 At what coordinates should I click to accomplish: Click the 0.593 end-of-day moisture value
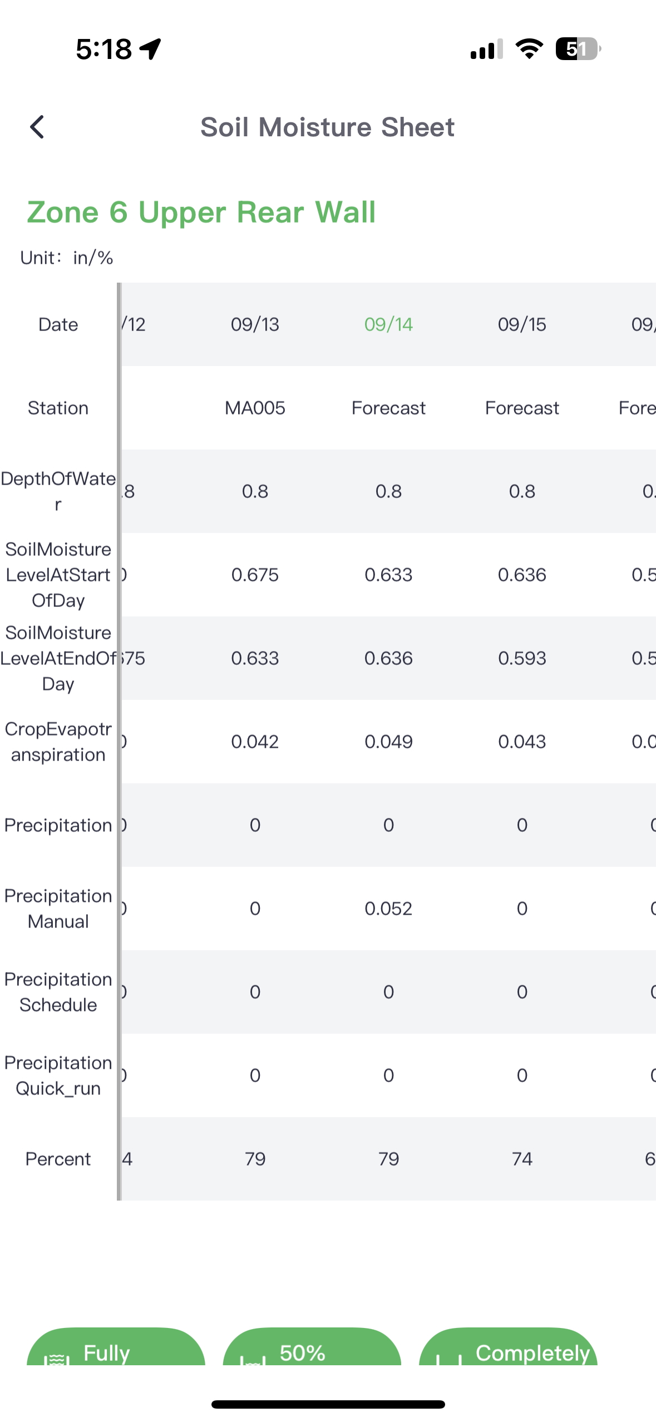(522, 658)
